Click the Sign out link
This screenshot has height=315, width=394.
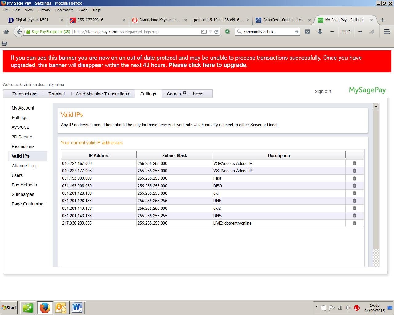pyautogui.click(x=323, y=91)
